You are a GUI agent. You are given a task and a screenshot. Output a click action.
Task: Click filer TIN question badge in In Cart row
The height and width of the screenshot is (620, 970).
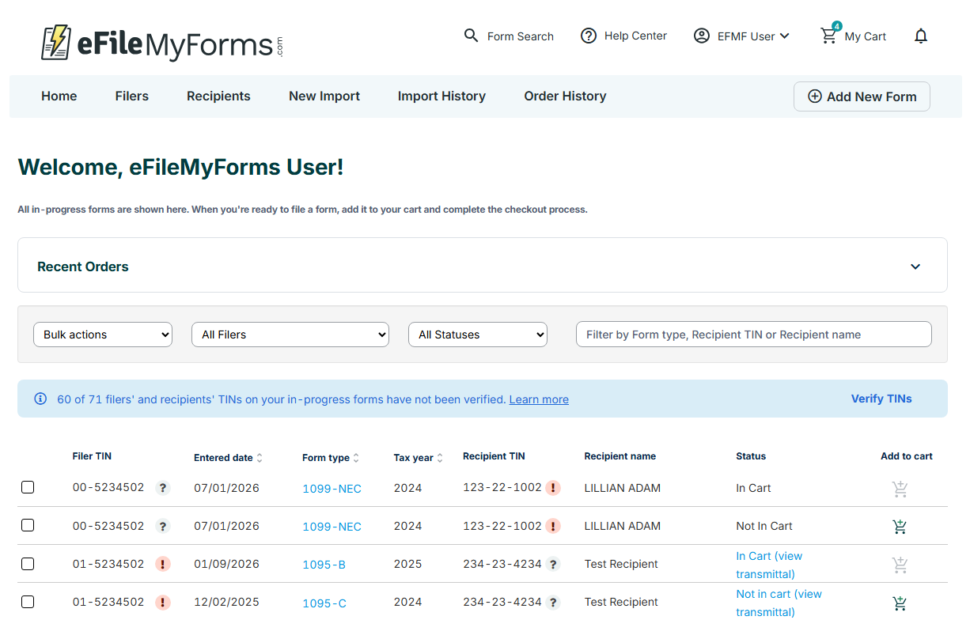[x=163, y=488]
